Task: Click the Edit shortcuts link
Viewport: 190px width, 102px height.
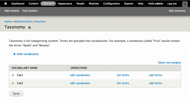Action: click(x=177, y=11)
